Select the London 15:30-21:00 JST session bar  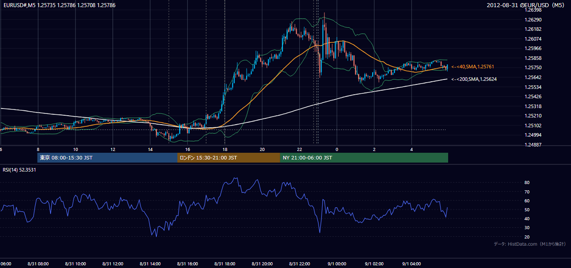pos(229,158)
